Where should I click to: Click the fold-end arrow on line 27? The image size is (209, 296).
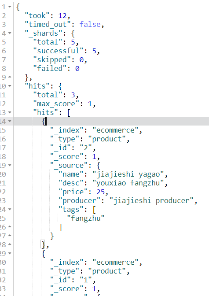coord(10,236)
